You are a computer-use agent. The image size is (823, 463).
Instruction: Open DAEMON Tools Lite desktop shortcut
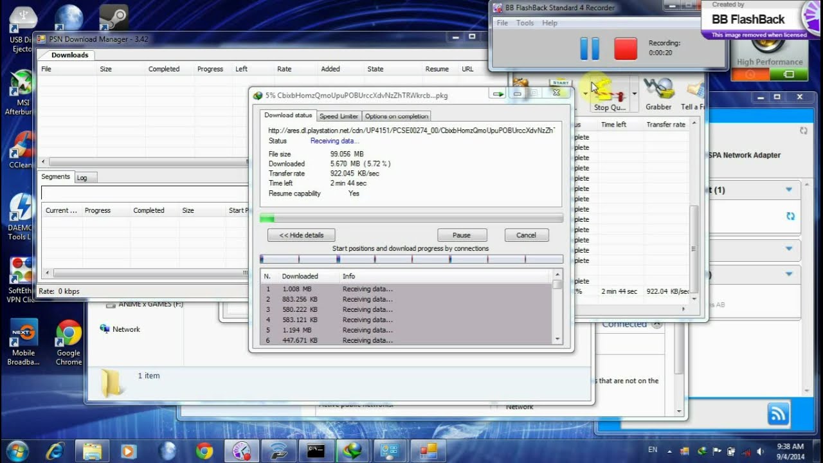[x=22, y=217]
